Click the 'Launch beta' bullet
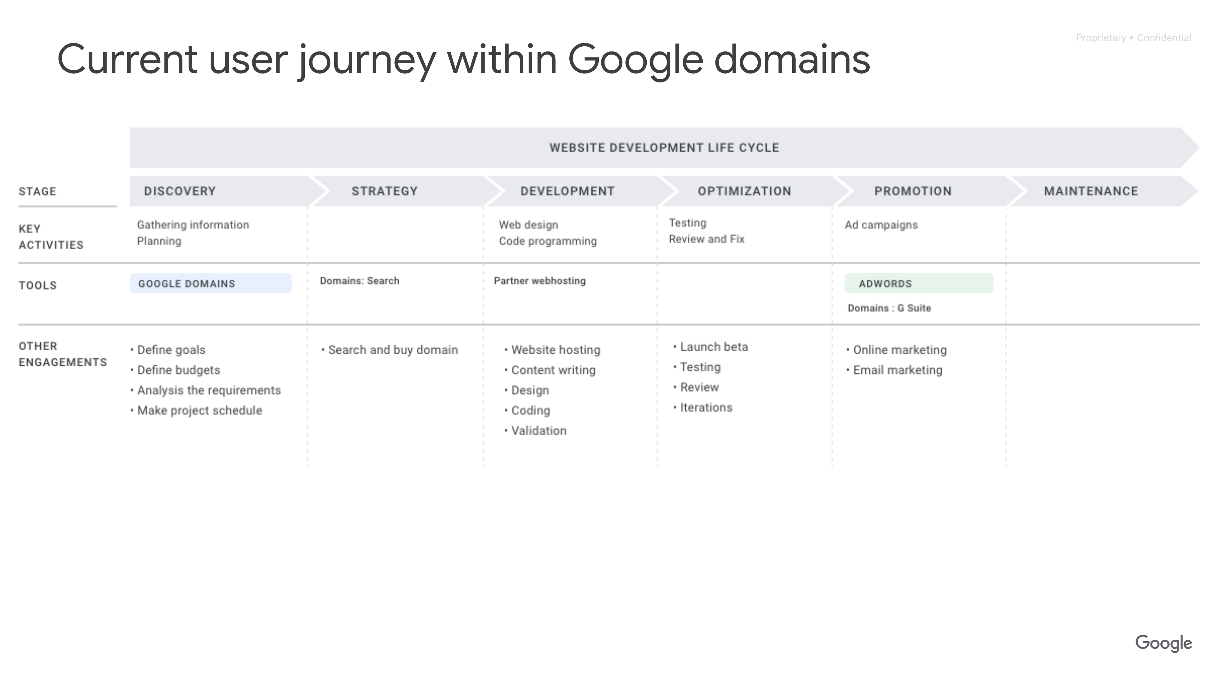This screenshot has width=1225, height=679. click(711, 347)
